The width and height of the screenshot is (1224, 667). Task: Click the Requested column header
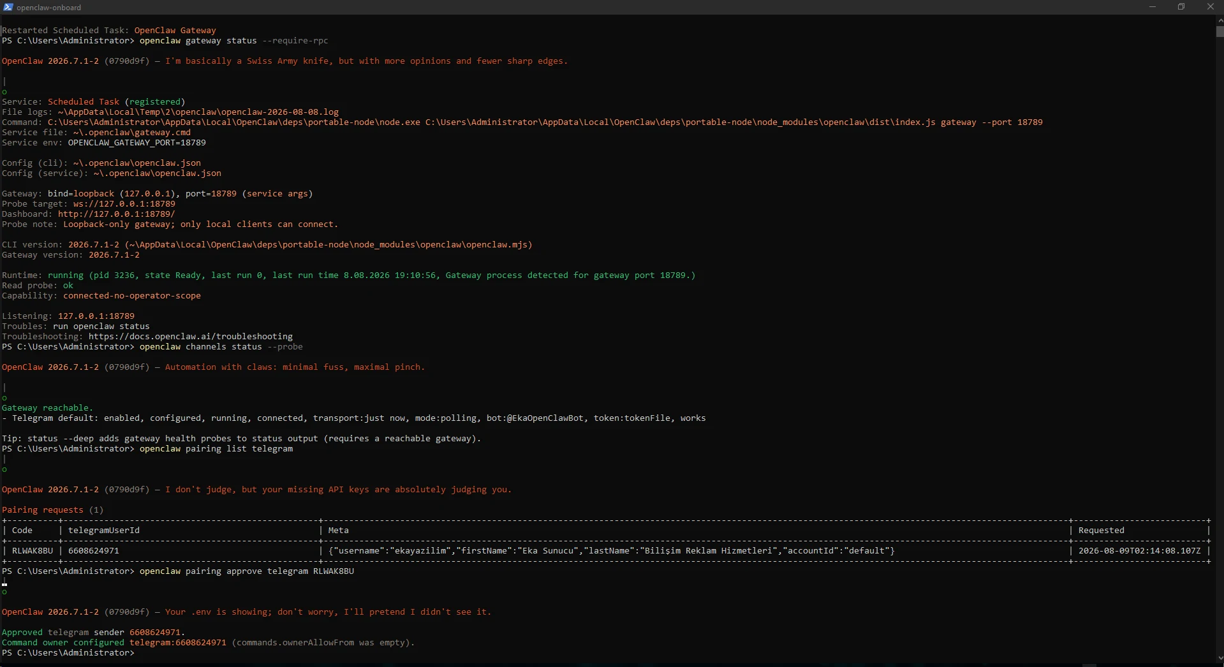pos(1102,531)
